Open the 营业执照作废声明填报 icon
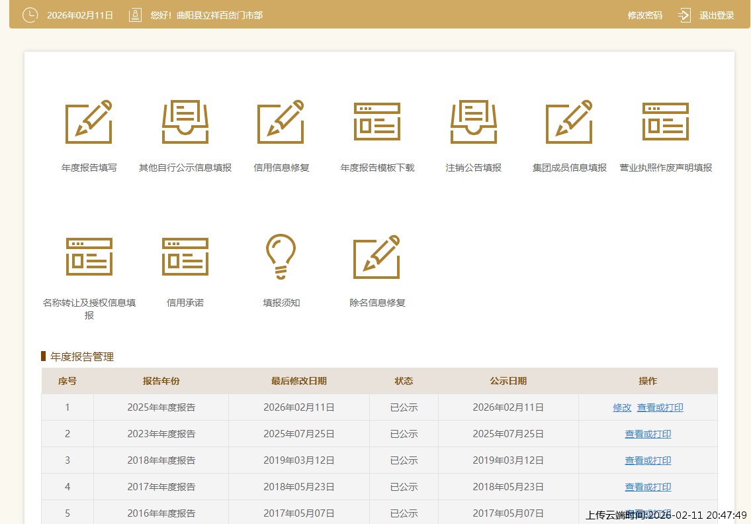 pyautogui.click(x=666, y=123)
